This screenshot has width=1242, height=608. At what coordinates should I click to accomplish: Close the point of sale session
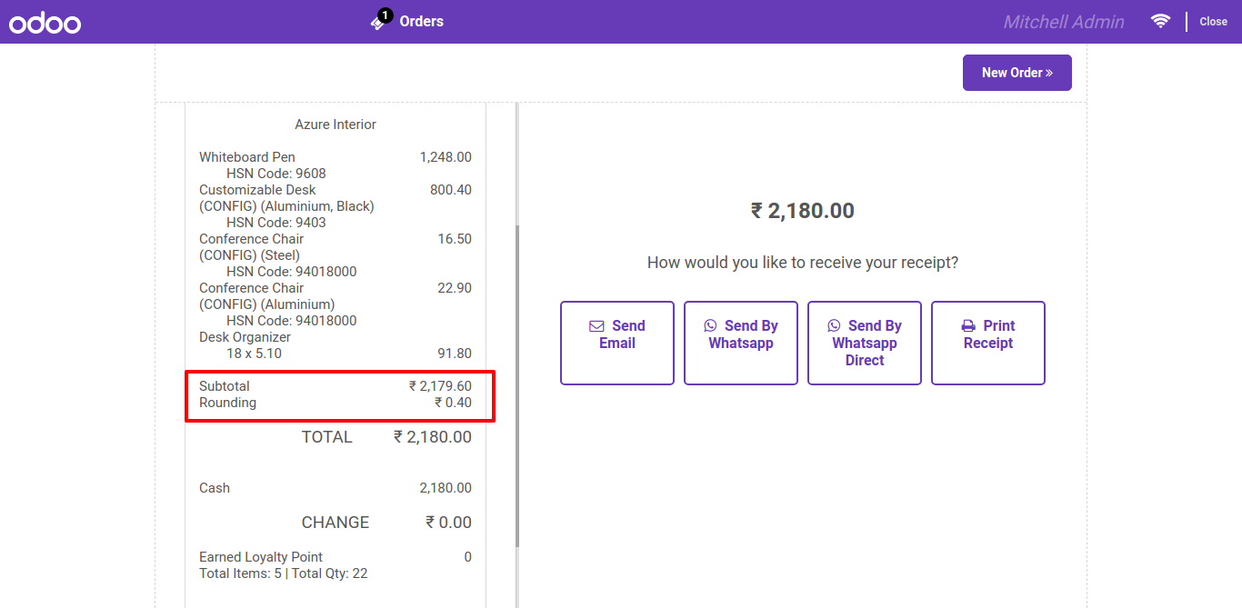point(1213,22)
